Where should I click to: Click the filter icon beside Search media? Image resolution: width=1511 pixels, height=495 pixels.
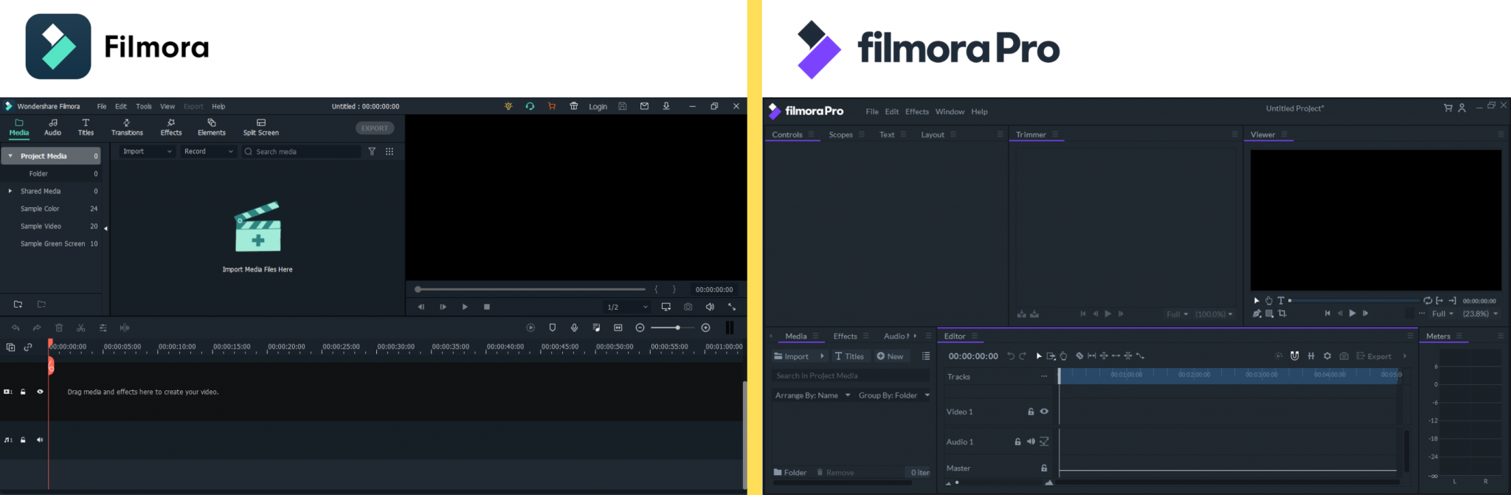click(x=372, y=151)
